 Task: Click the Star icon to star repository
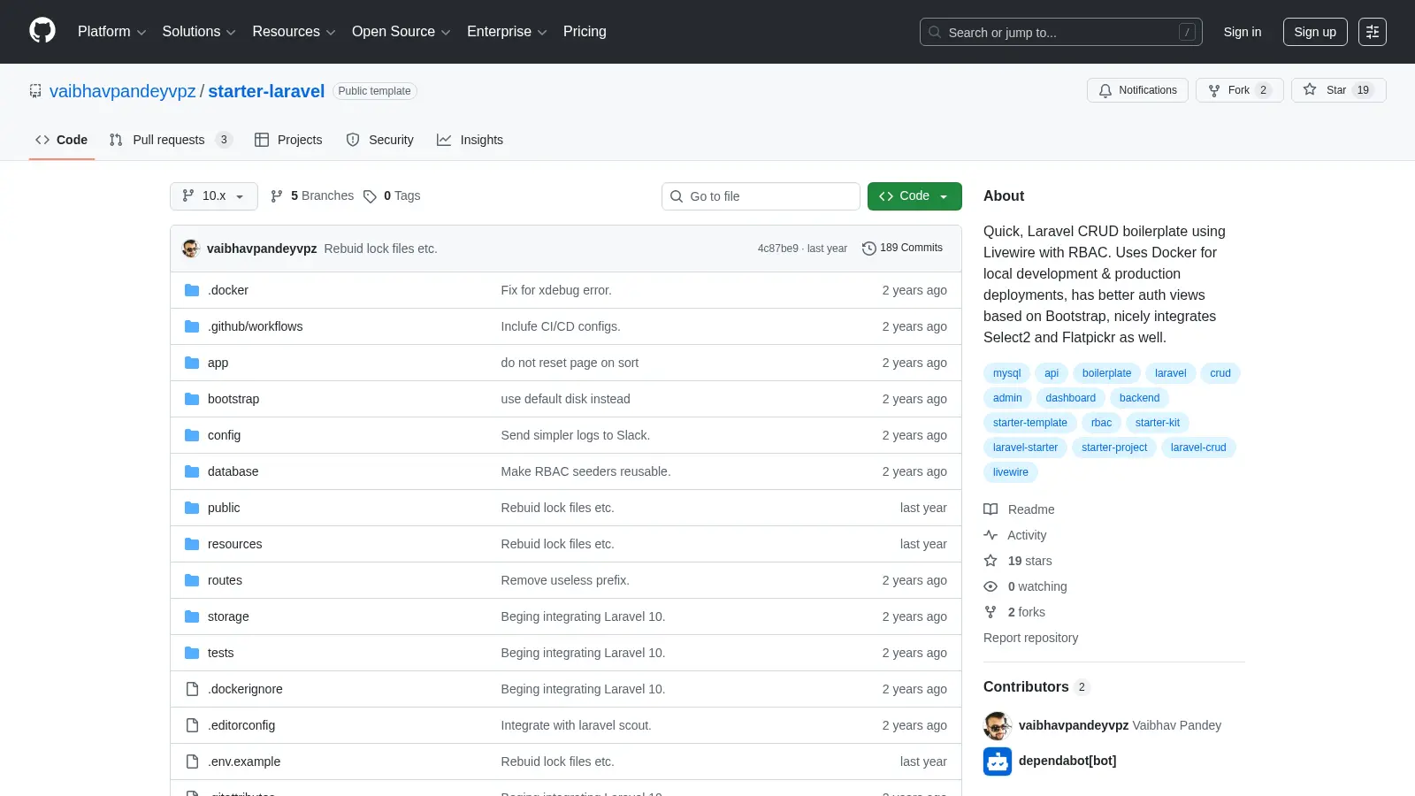pyautogui.click(x=1310, y=89)
